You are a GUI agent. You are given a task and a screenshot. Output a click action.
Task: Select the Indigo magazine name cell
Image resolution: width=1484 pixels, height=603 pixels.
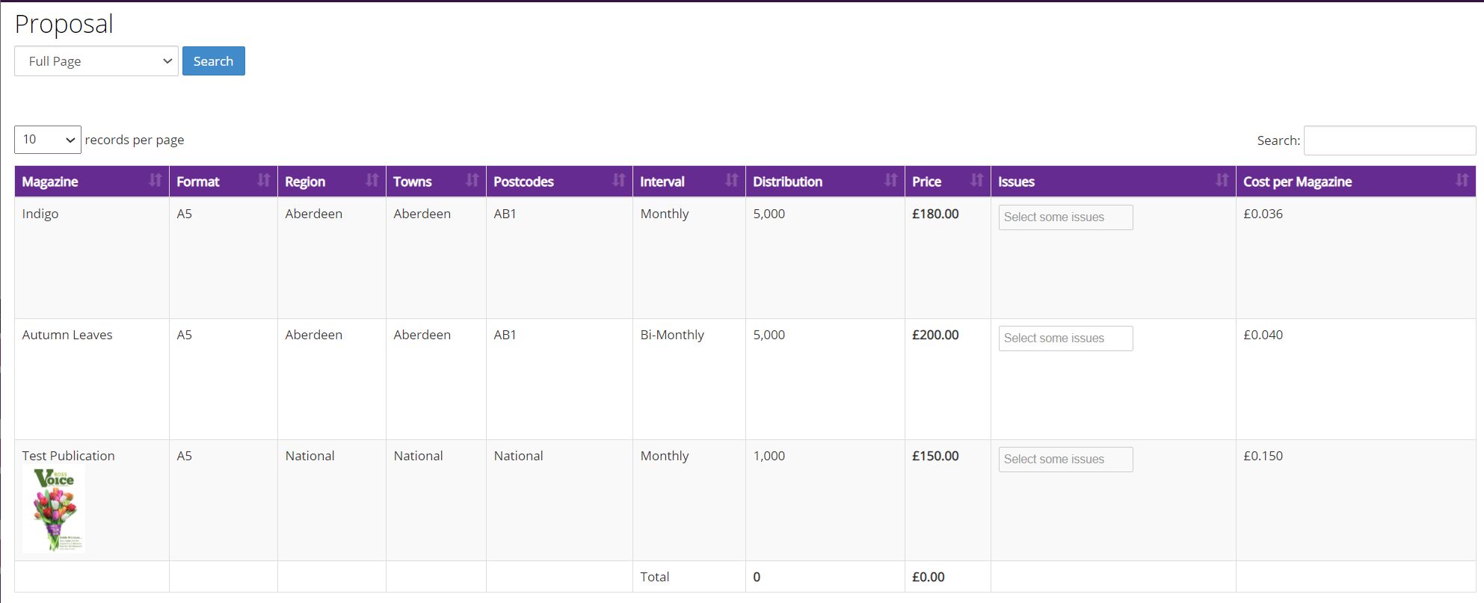(x=40, y=214)
